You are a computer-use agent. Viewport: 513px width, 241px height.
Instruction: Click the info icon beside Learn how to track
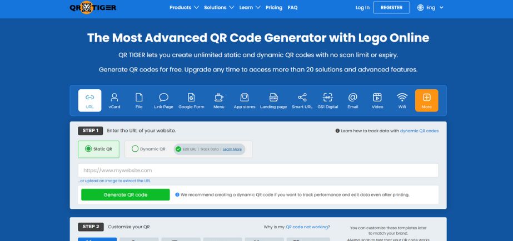(x=337, y=131)
